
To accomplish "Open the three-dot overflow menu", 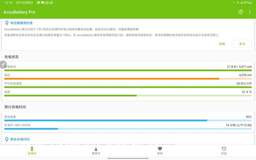I will [x=250, y=12].
